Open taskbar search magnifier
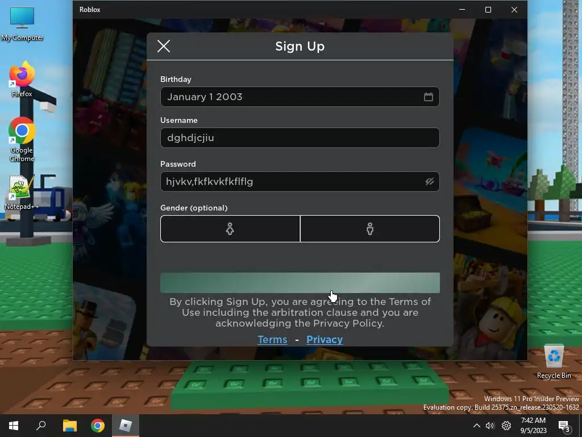 (41, 426)
